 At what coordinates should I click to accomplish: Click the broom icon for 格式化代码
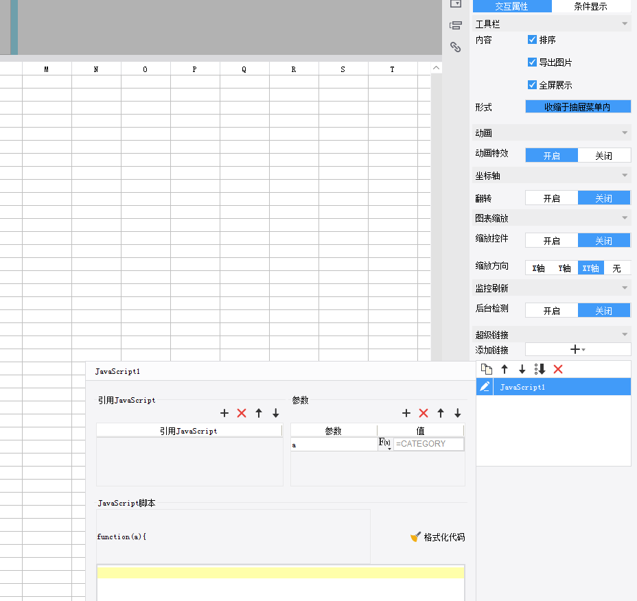(415, 537)
